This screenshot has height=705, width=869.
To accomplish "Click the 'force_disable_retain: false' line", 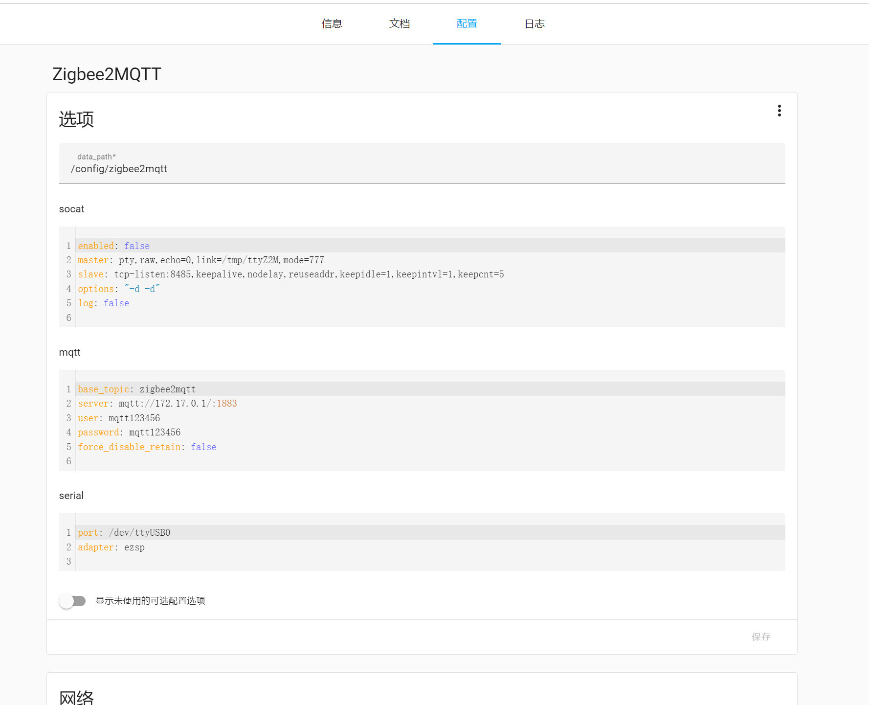I will point(430,447).
